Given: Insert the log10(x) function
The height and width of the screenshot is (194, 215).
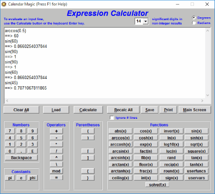Looking at the screenshot, I should pos(172,144).
